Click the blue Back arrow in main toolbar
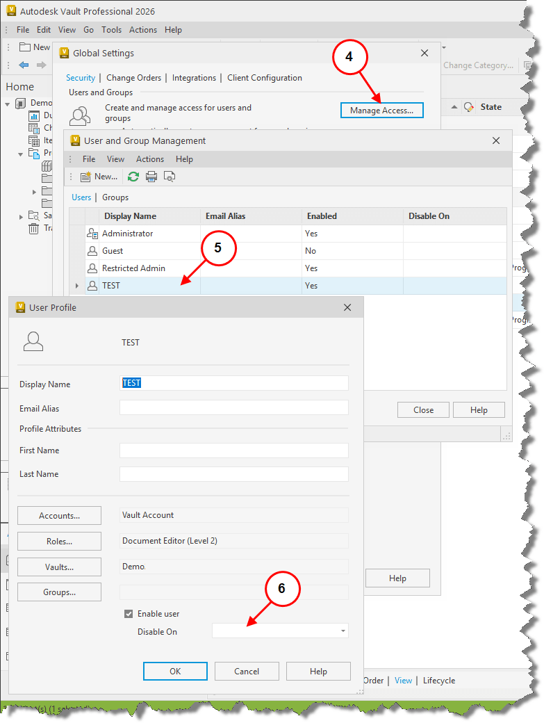The width and height of the screenshot is (544, 723). pyautogui.click(x=24, y=65)
